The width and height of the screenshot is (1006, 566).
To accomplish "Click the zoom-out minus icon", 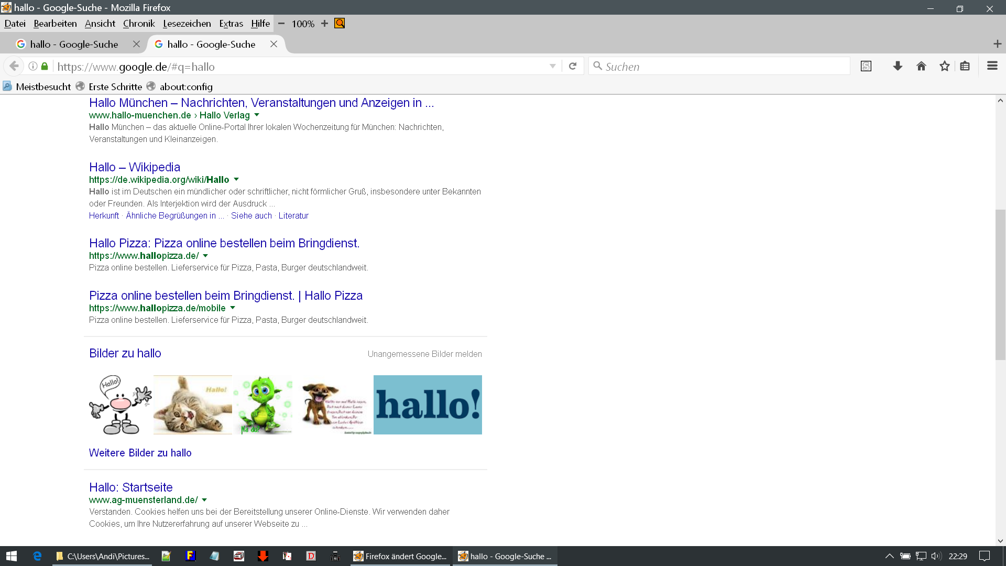I will coord(281,24).
